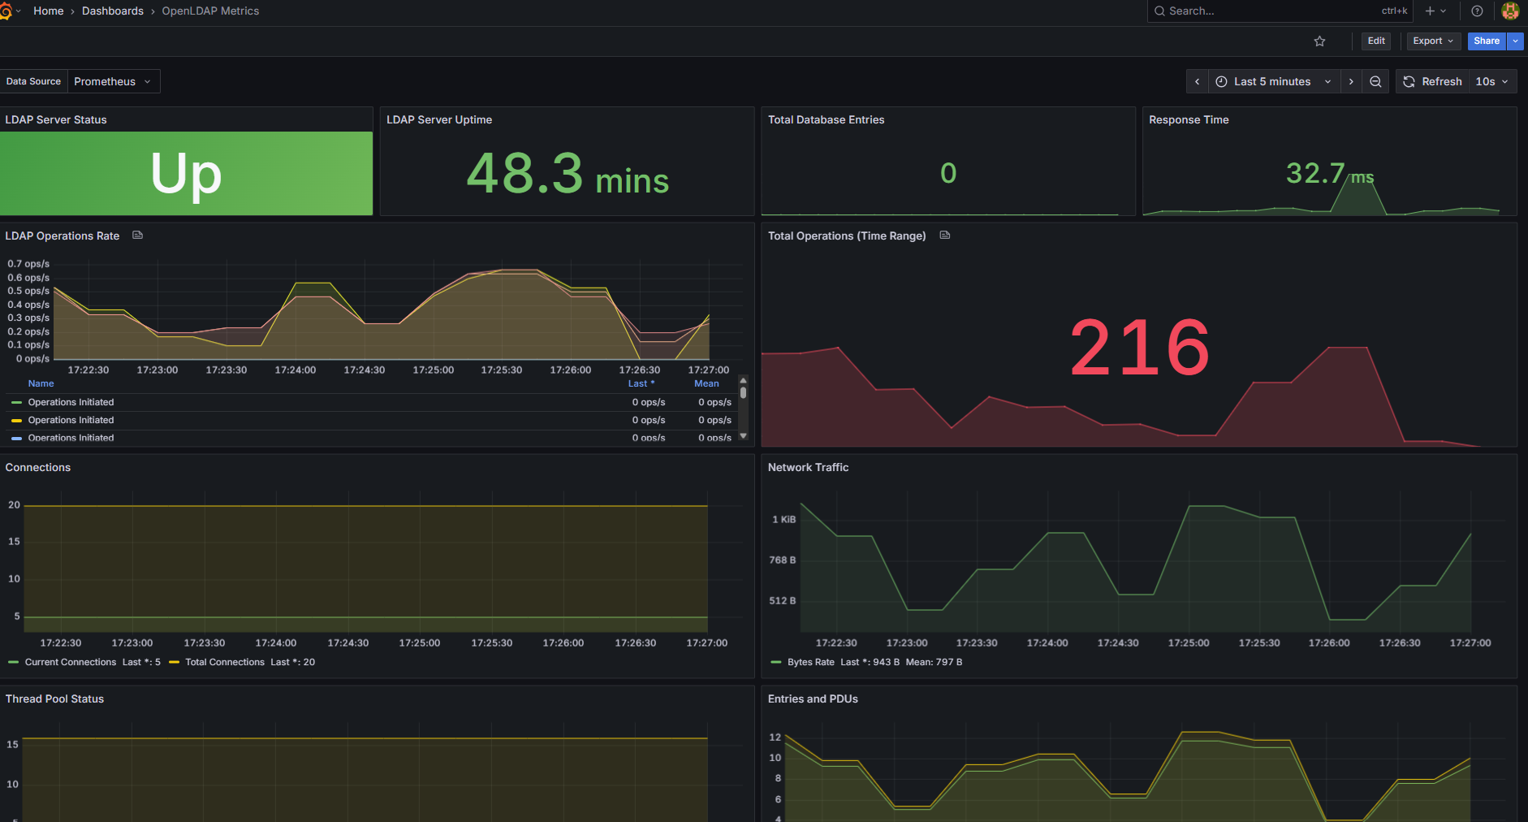This screenshot has width=1528, height=822.
Task: Click Response Time panel title
Action: 1189,120
